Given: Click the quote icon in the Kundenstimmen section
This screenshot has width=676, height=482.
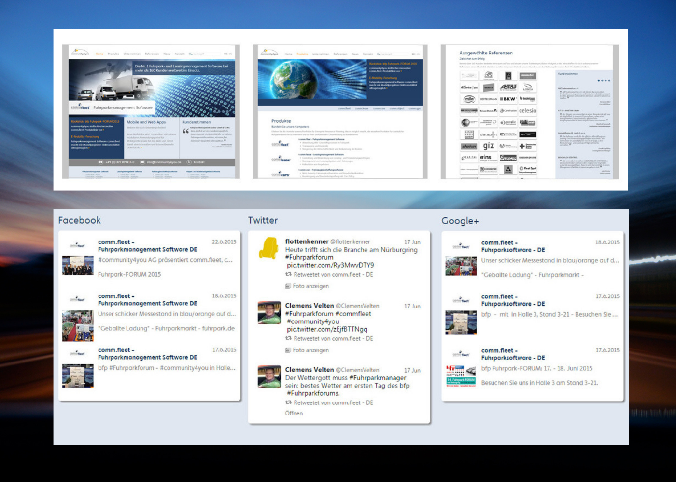Looking at the screenshot, I should (185, 131).
